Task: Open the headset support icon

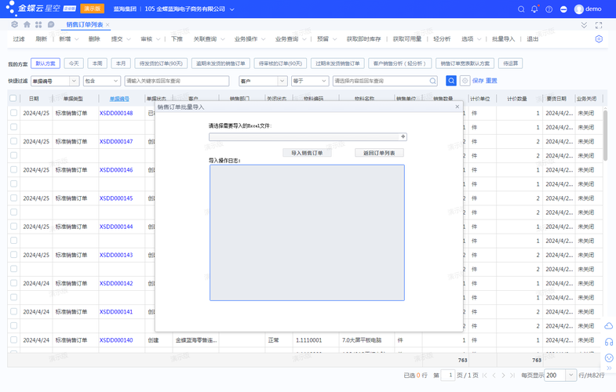Action: tap(608, 342)
